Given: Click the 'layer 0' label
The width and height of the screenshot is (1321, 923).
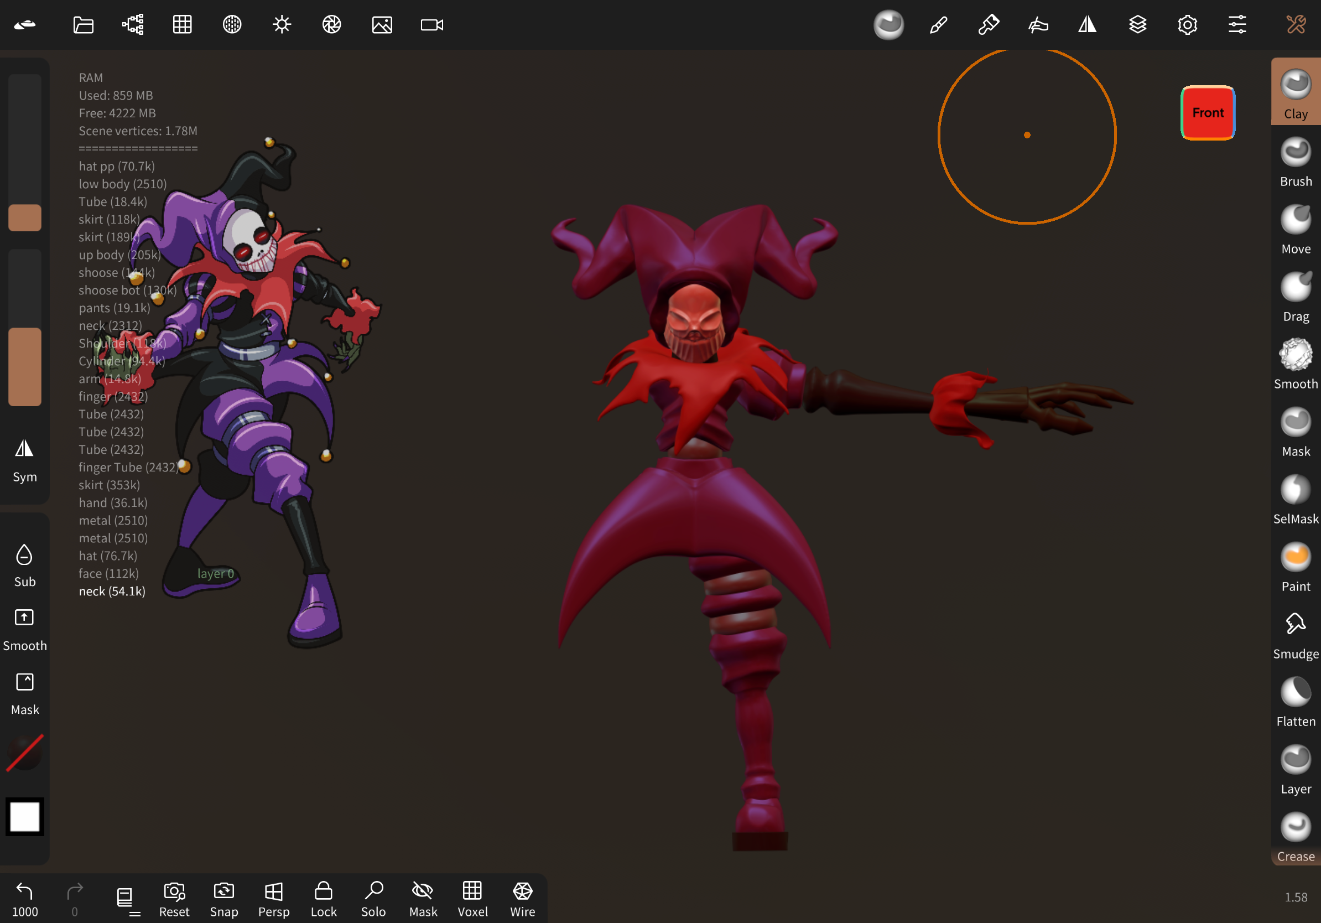Looking at the screenshot, I should pyautogui.click(x=216, y=574).
